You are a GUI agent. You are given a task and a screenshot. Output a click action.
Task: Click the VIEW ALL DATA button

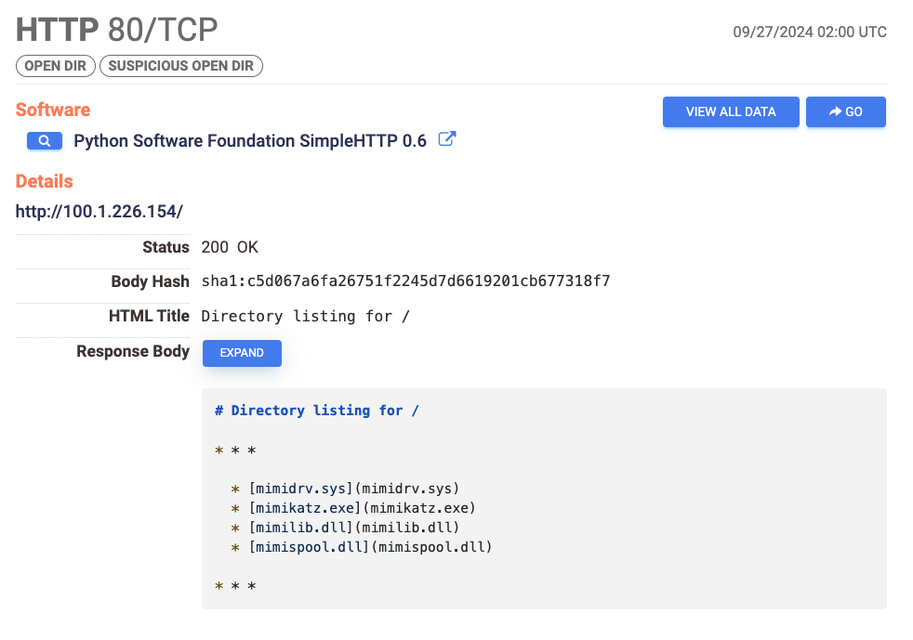point(731,111)
